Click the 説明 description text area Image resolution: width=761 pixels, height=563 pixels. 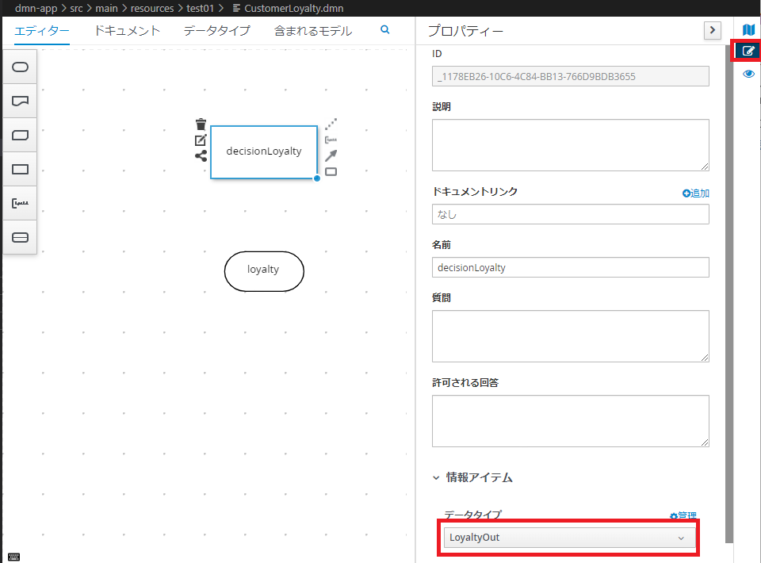[x=570, y=145]
